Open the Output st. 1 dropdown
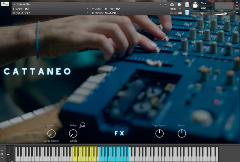Viewport: 240px width, 162px height. pos(51,9)
